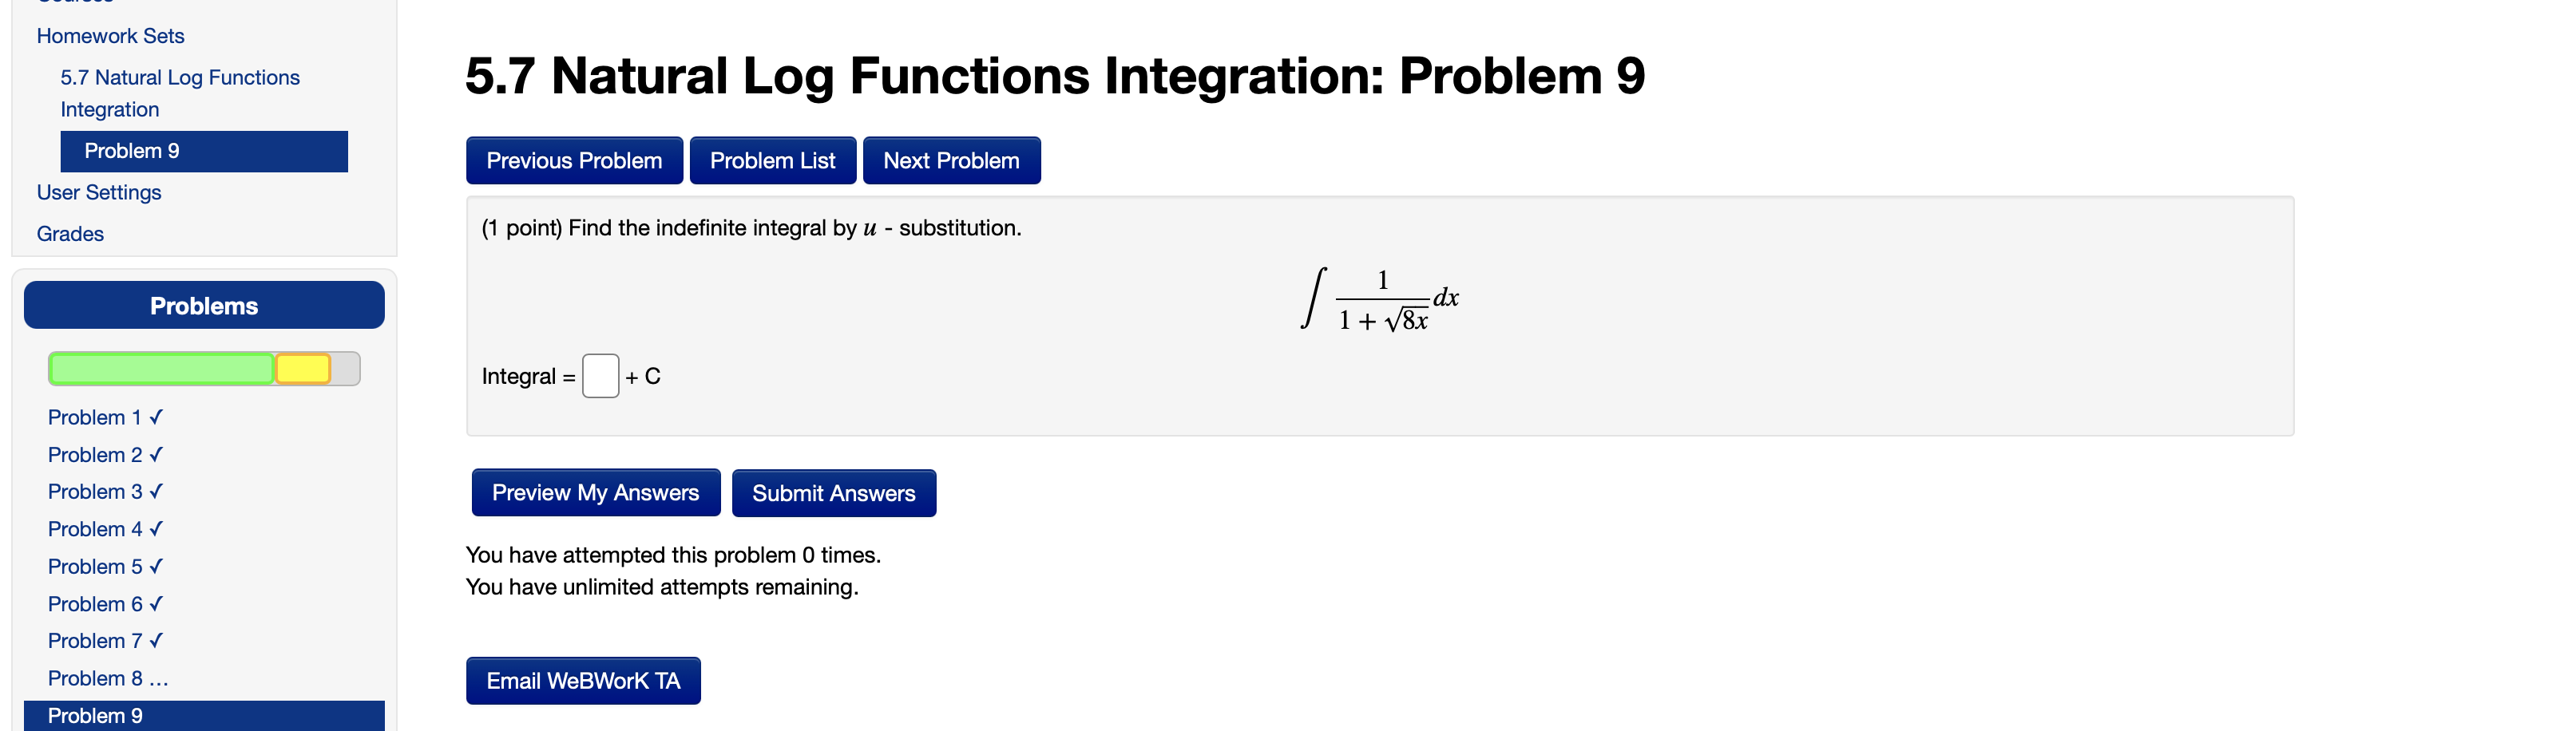The height and width of the screenshot is (731, 2576).
Task: Click the checkmark next to Problem 5
Action: pyautogui.click(x=156, y=566)
